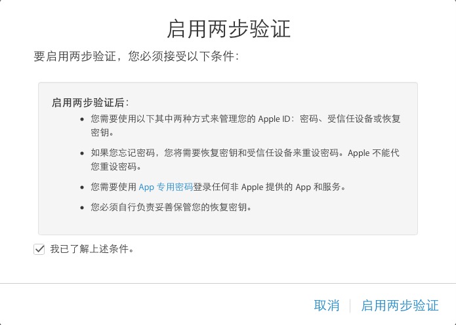
Task: Click the wrapped text 密钥。 in first bullet
Action: pyautogui.click(x=102, y=132)
